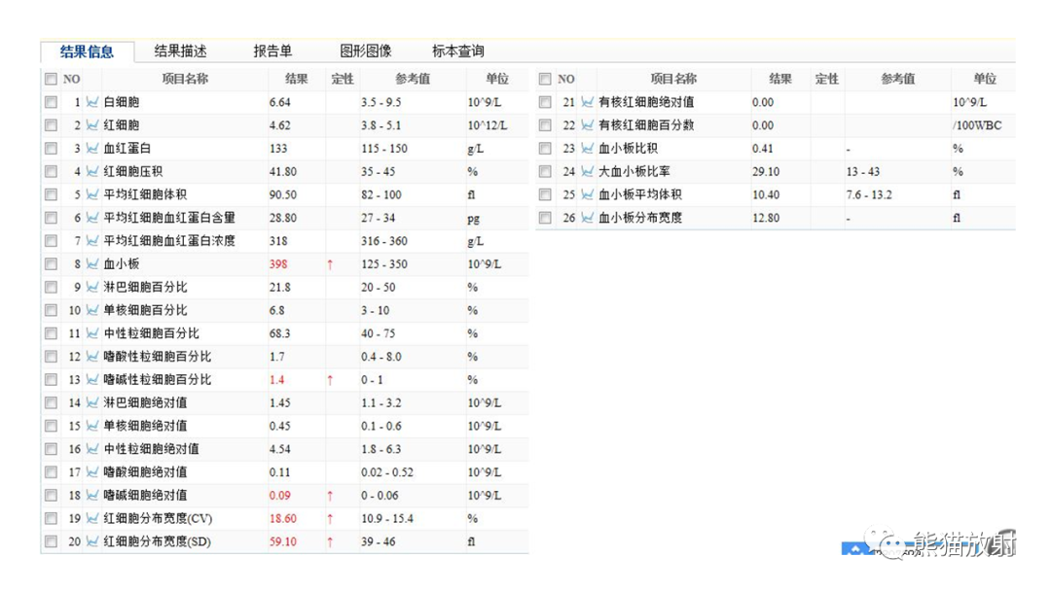1051x591 pixels.
Task: Check the box for row 8 血小板
Action: [x=51, y=263]
